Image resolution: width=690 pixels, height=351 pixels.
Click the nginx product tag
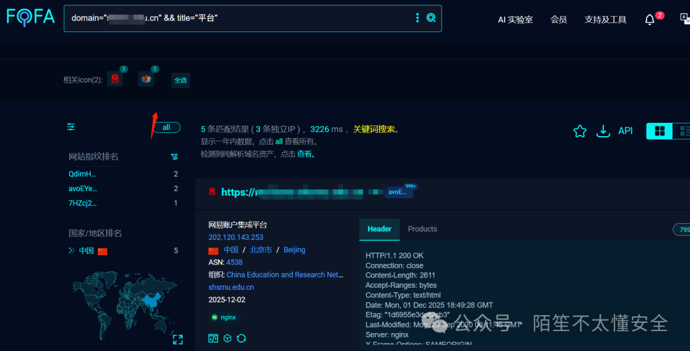(x=224, y=317)
